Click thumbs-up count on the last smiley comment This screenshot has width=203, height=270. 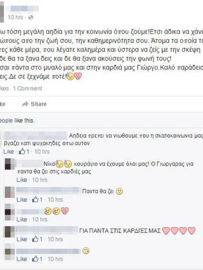[x=37, y=259]
